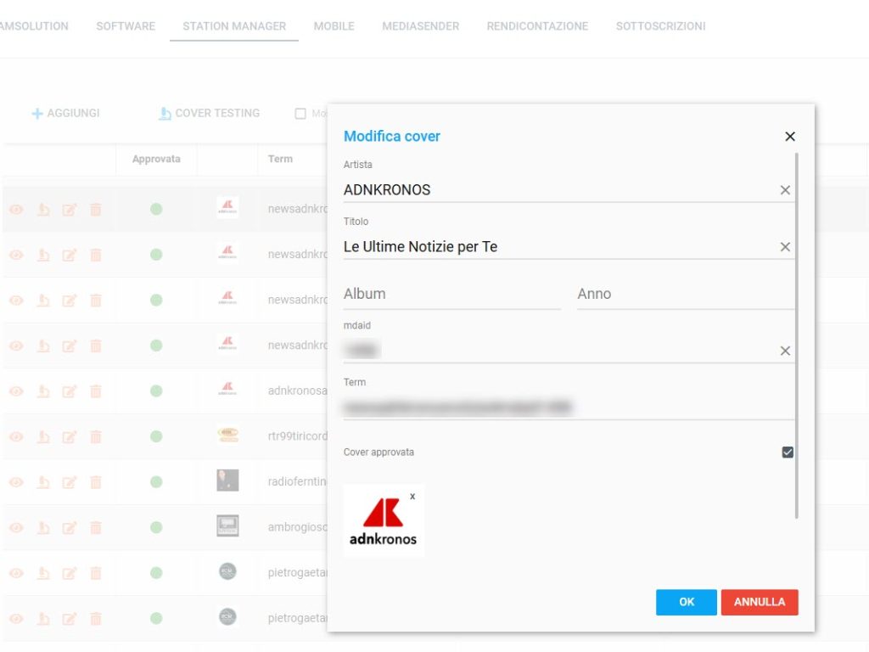This screenshot has height=652, width=869.
Task: Remove the adnkronos cover image with small x
Action: pyautogui.click(x=412, y=497)
